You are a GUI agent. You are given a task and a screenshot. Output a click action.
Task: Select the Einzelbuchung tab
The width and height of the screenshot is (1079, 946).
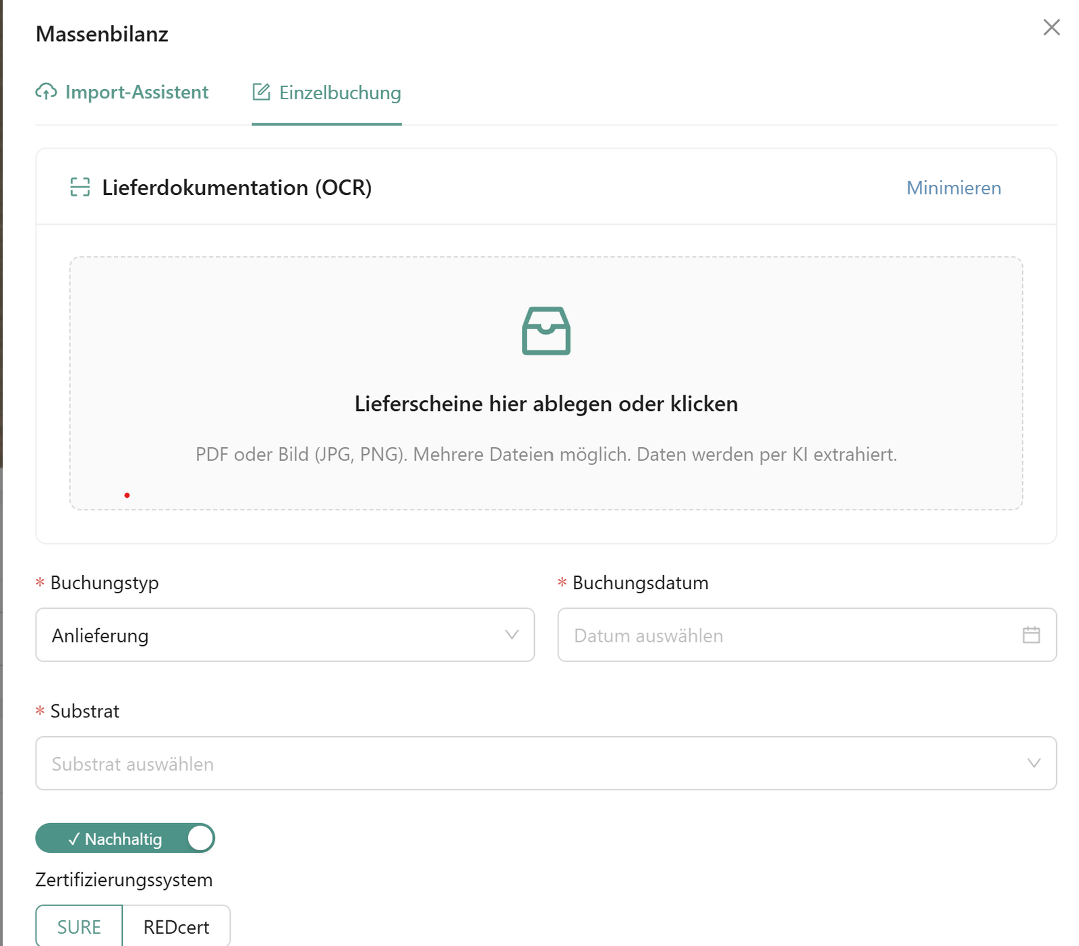click(x=326, y=92)
